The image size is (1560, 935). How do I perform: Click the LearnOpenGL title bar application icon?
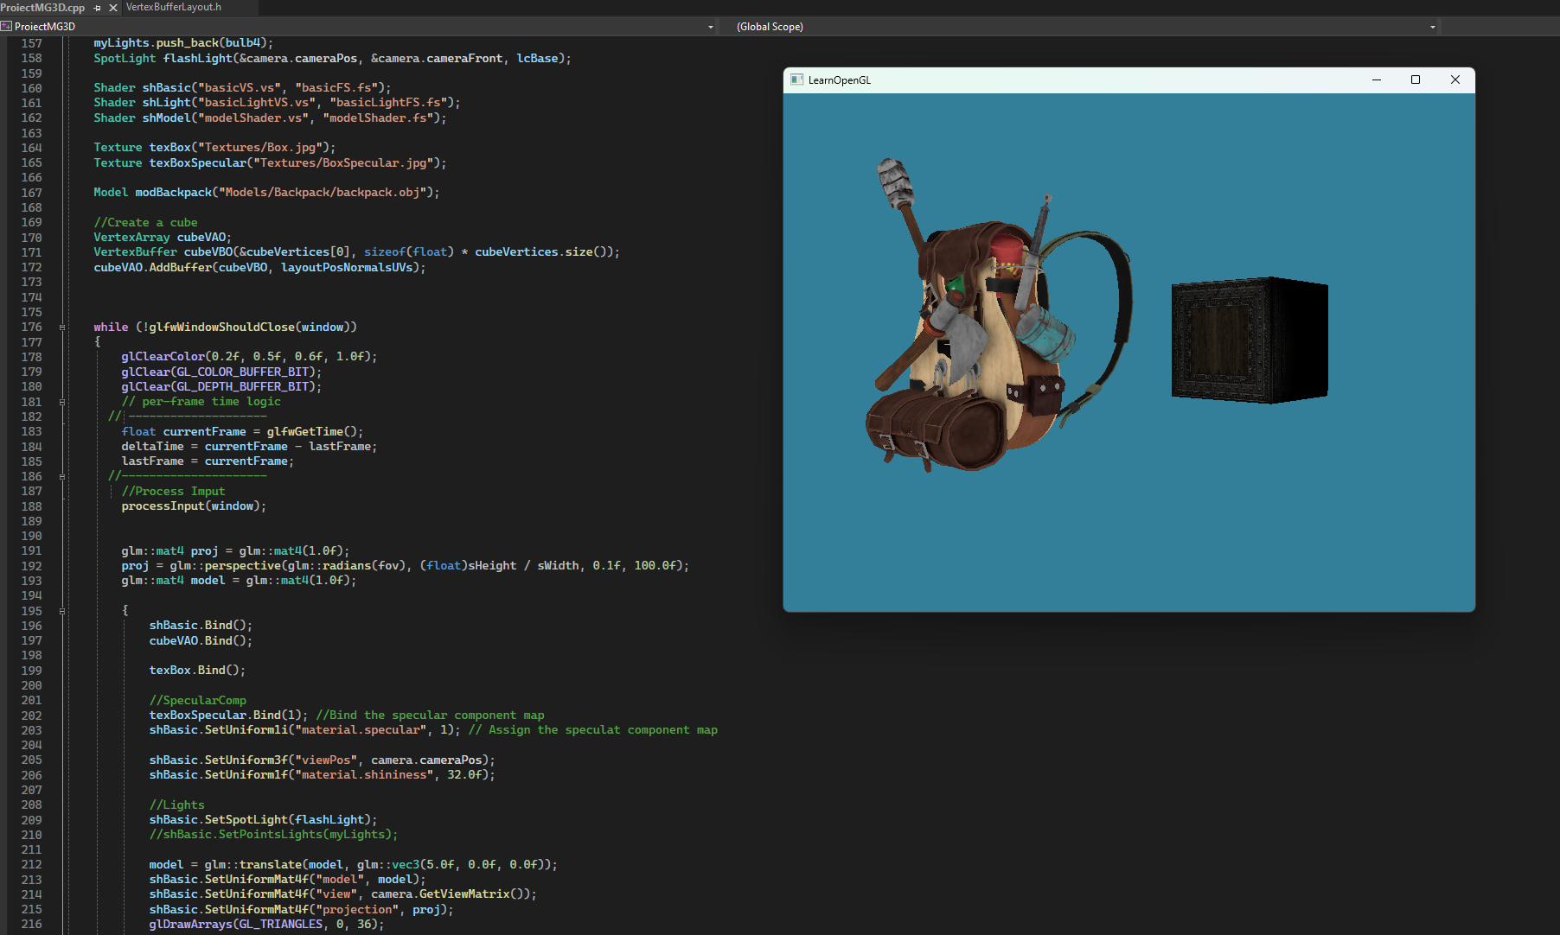click(796, 80)
